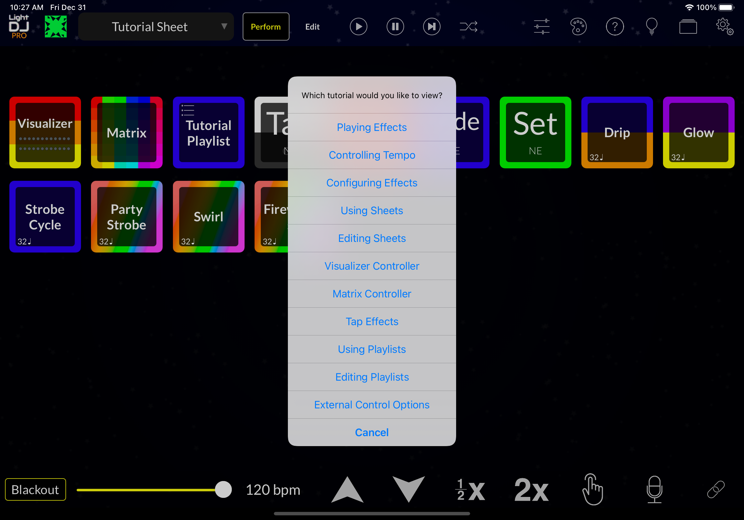Enable microphone beat detection
This screenshot has height=520, width=744.
654,489
